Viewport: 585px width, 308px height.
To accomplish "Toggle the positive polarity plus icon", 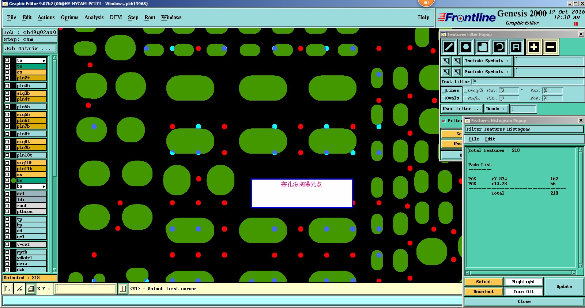I will pyautogui.click(x=534, y=47).
